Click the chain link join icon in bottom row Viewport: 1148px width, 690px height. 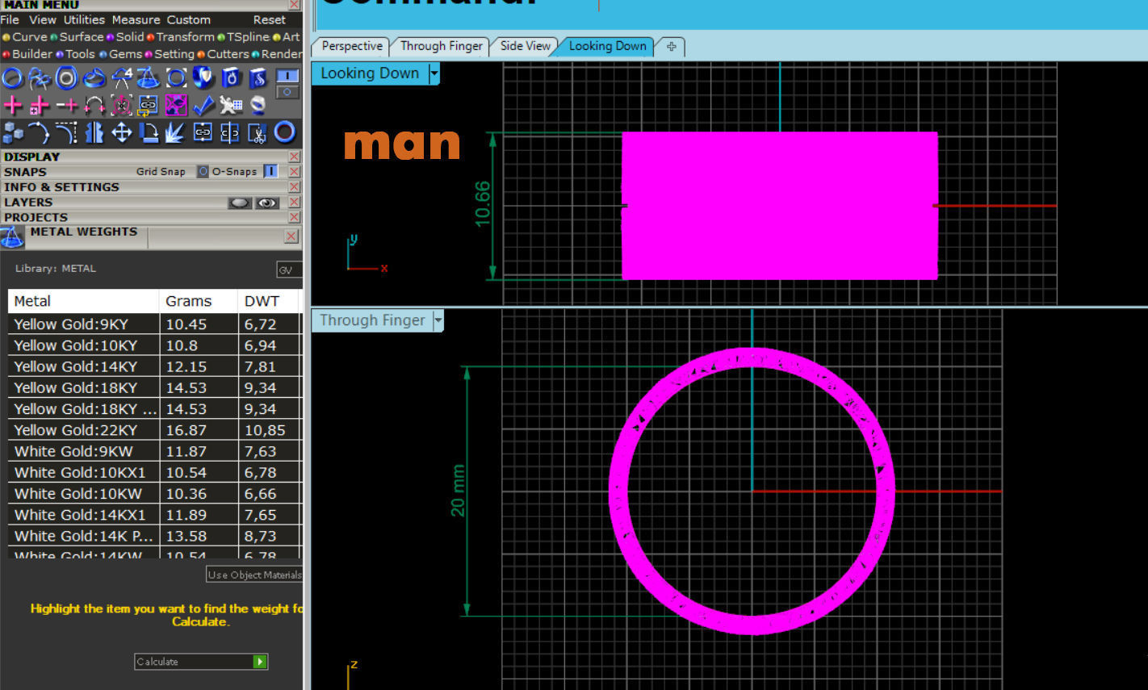click(203, 132)
